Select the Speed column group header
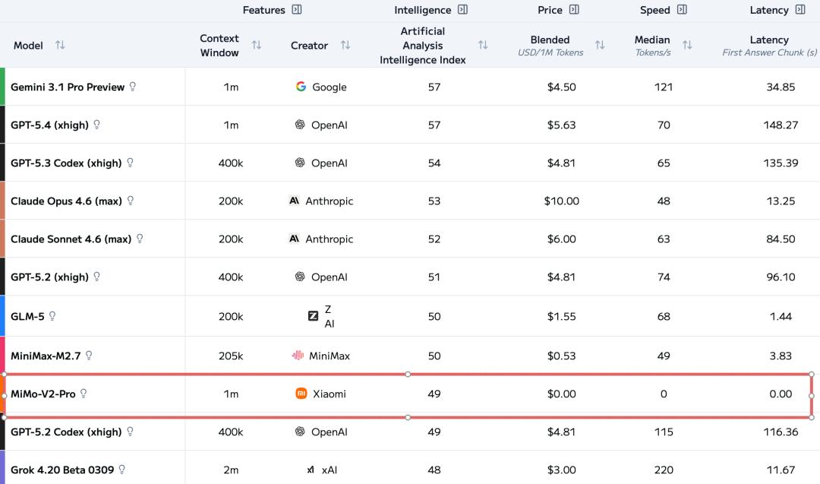This screenshot has height=484, width=820. [x=654, y=10]
